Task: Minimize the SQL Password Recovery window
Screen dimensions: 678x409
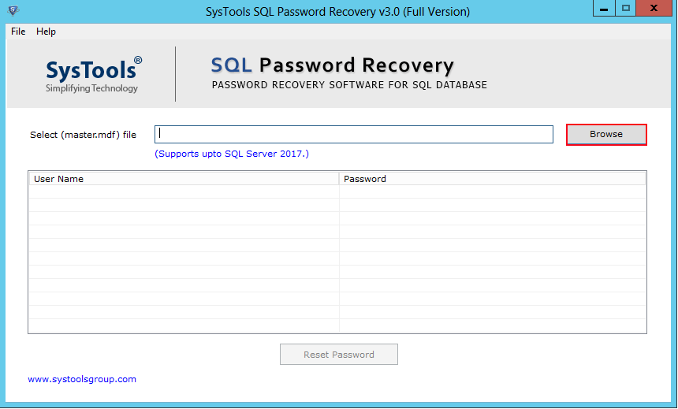Action: point(604,9)
